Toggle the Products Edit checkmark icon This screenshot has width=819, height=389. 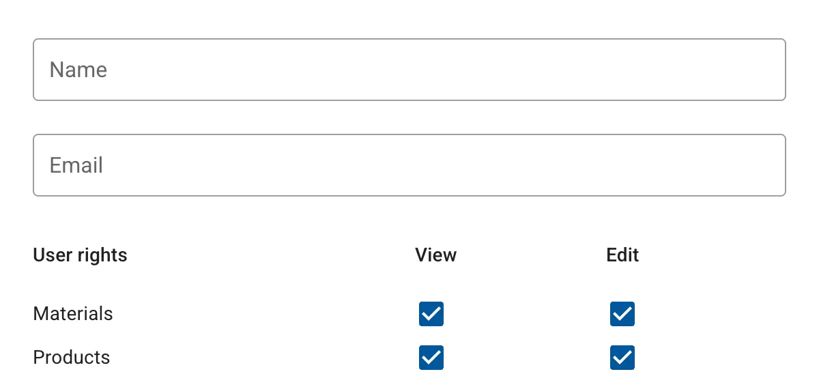coord(622,358)
